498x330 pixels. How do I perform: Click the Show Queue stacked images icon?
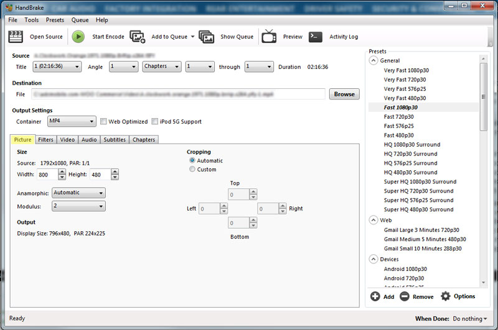click(207, 37)
